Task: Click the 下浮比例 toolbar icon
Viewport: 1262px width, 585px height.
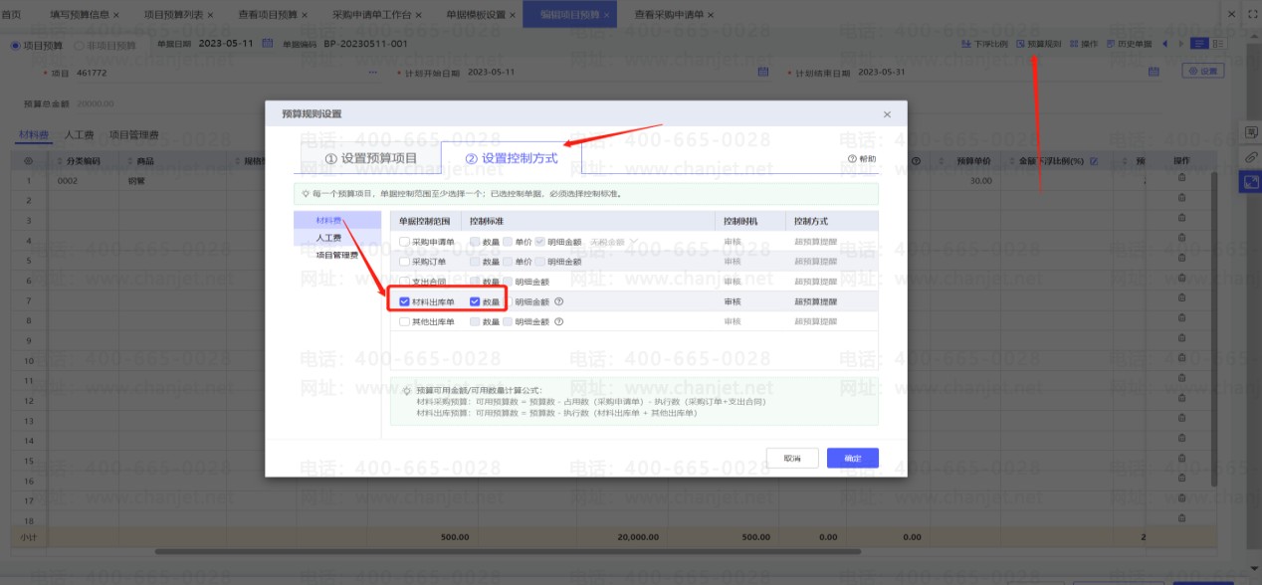Action: tap(966, 44)
